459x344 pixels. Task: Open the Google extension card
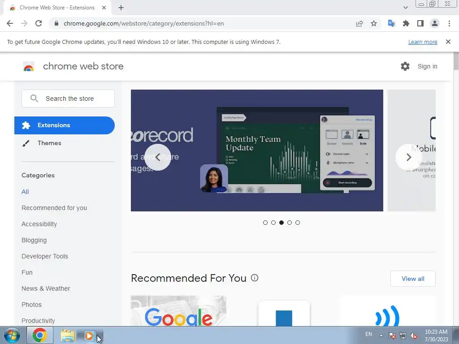178,311
